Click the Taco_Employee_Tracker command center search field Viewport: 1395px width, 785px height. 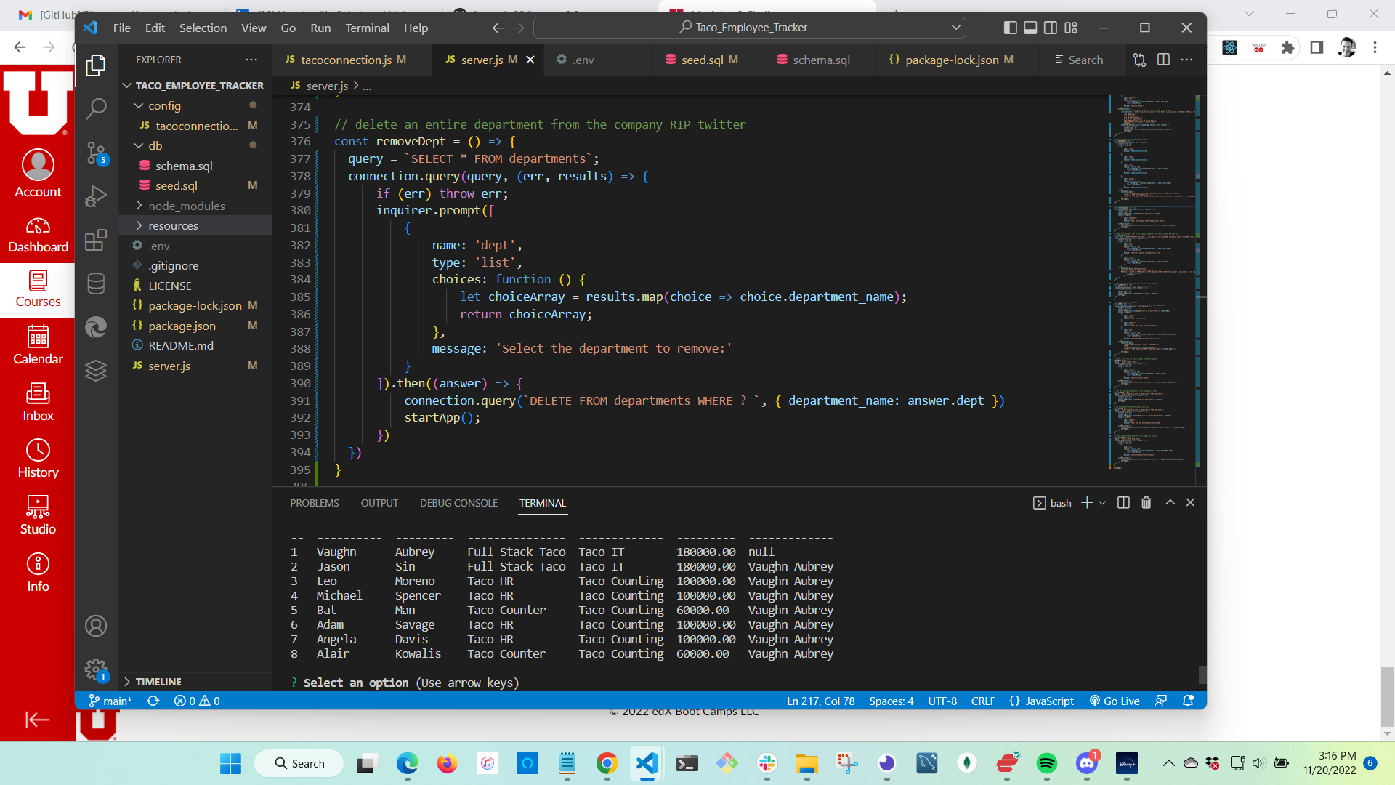[749, 28]
